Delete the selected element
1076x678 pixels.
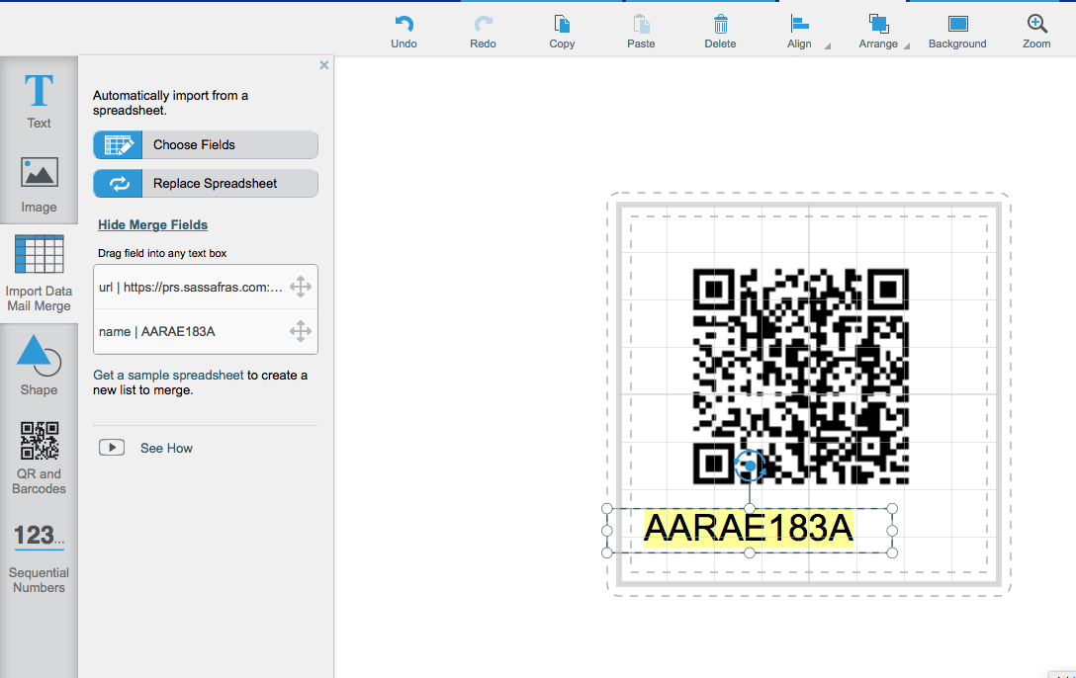(x=720, y=31)
